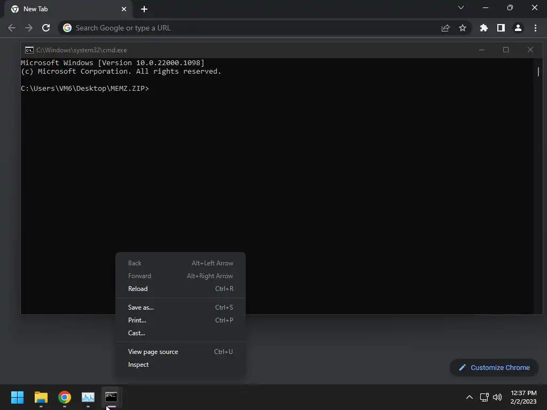
Task: Click the cmd.exe title bar icon
Action: [29, 50]
